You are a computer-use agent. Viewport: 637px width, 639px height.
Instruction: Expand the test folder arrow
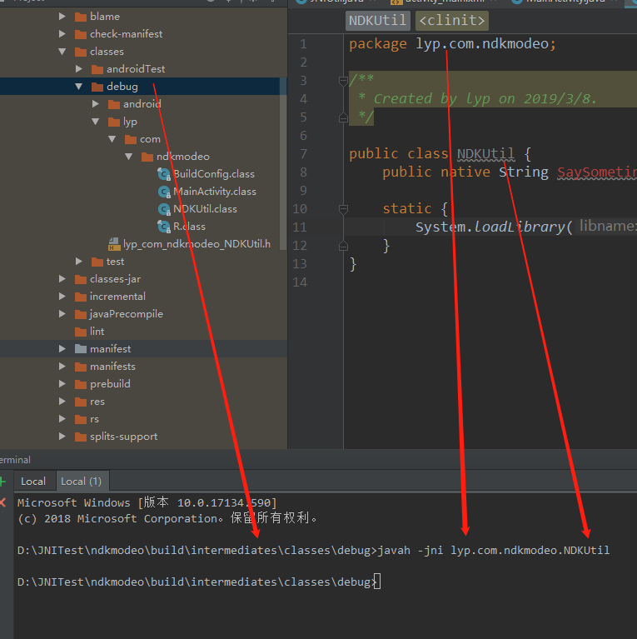click(79, 262)
